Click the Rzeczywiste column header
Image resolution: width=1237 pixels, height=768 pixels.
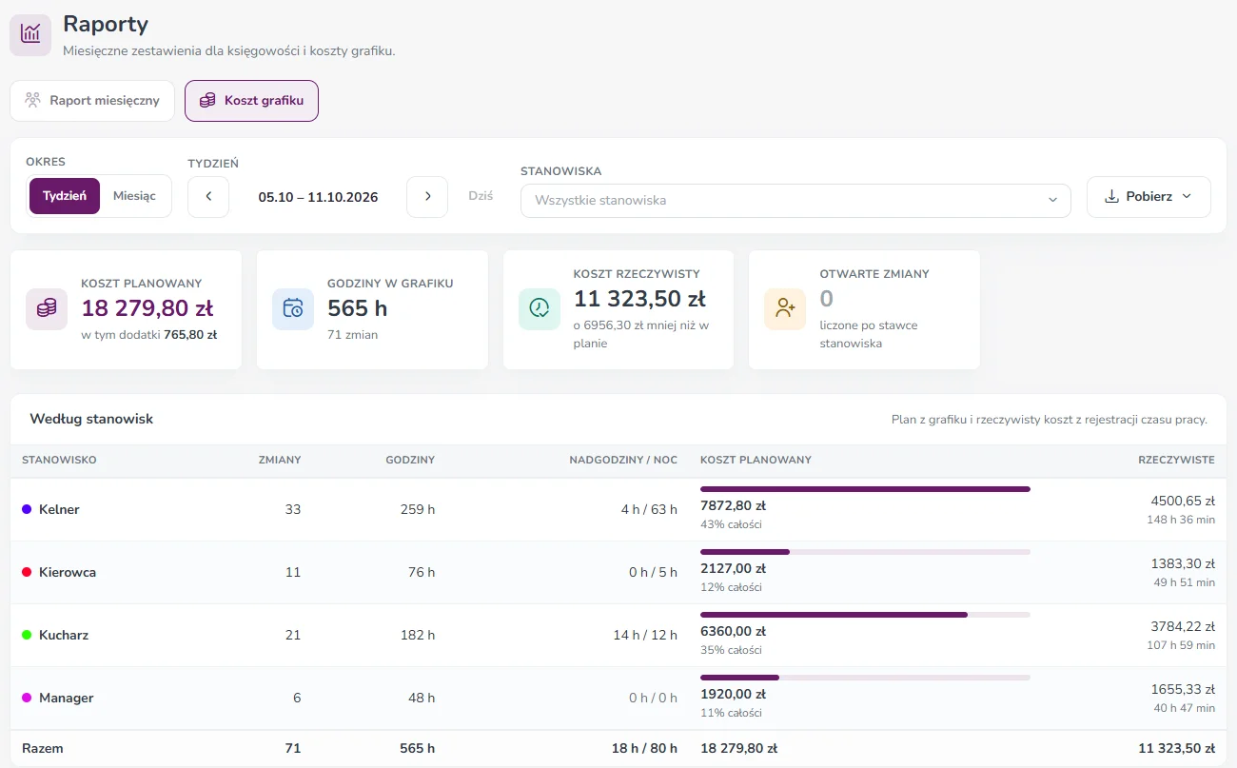pos(1176,460)
